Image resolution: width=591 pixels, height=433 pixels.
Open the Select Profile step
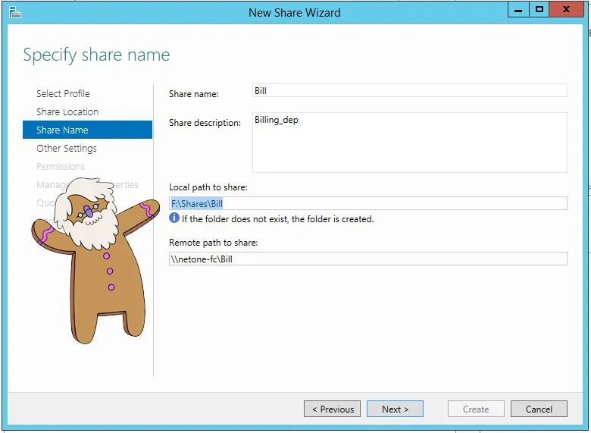[x=63, y=93]
